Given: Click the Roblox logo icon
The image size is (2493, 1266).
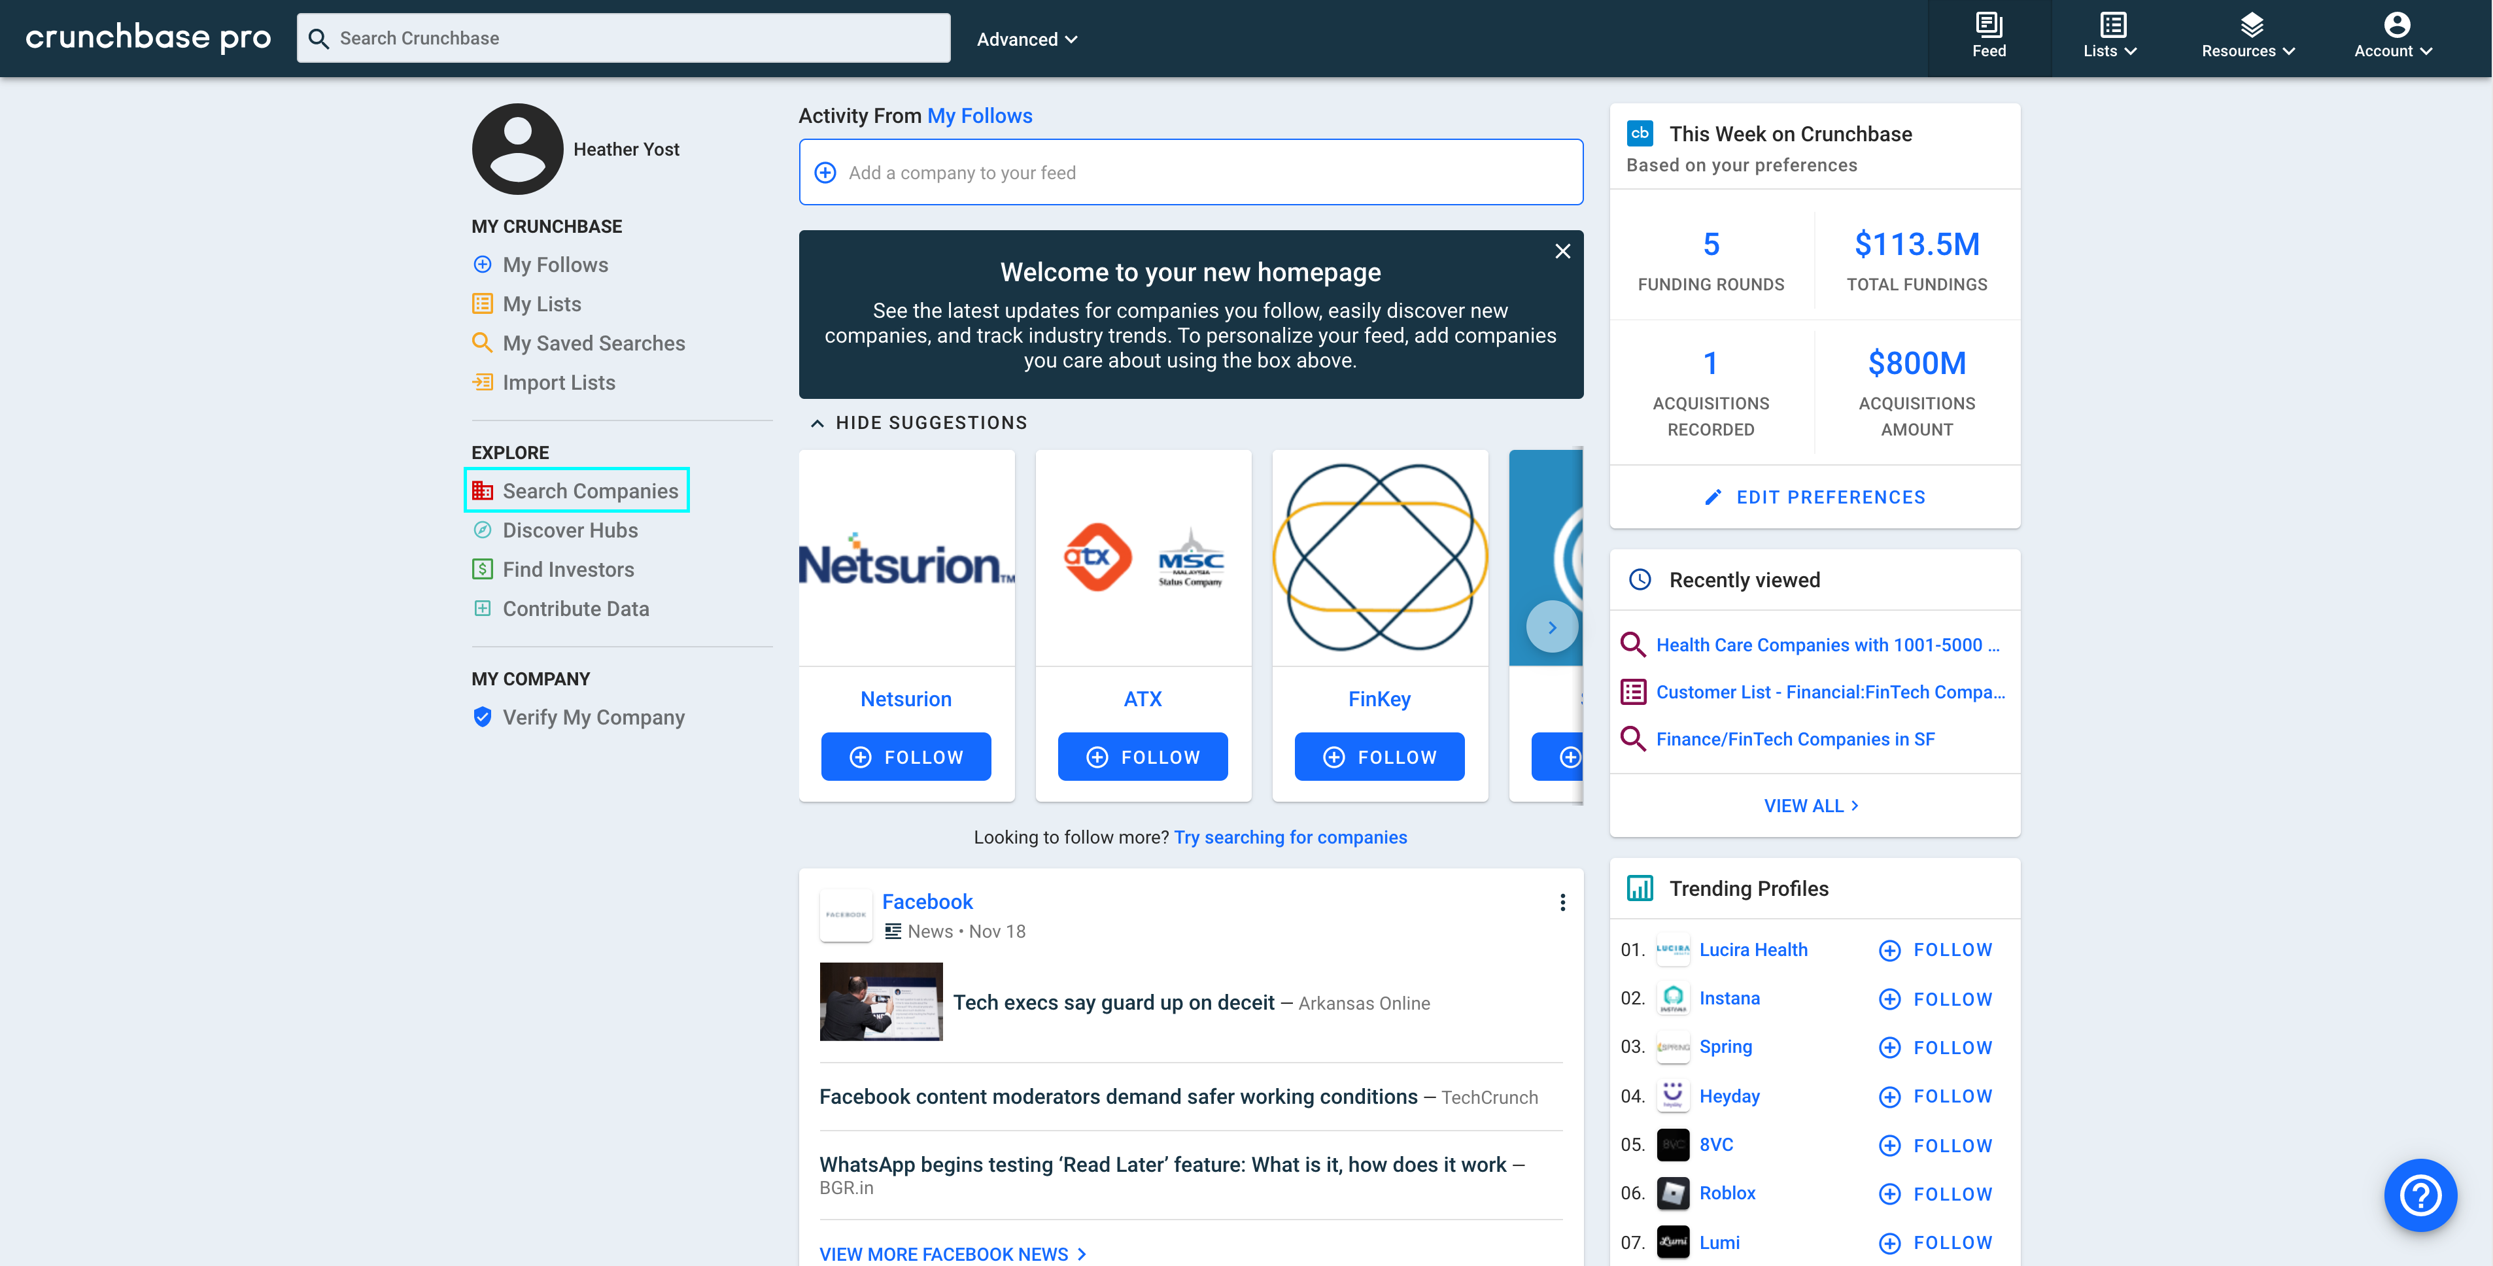Looking at the screenshot, I should (1672, 1193).
